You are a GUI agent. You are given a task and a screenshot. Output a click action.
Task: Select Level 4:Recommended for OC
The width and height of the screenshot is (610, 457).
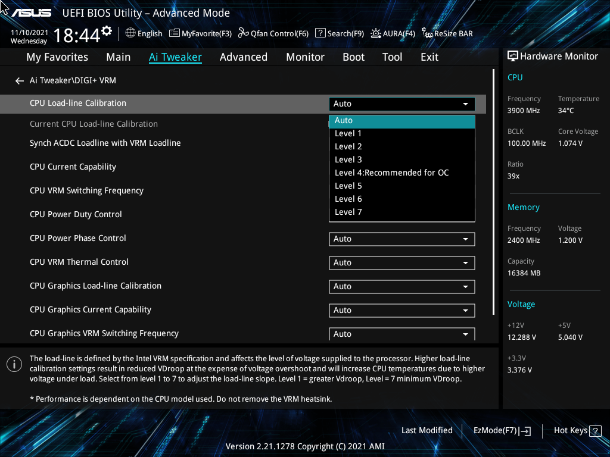[x=402, y=173]
